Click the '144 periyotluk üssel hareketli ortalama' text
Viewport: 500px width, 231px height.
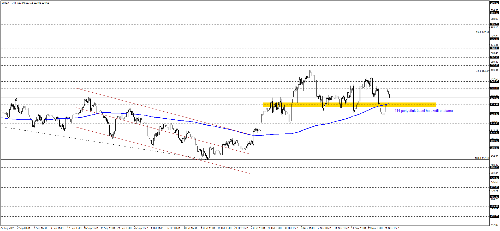[x=424, y=111]
